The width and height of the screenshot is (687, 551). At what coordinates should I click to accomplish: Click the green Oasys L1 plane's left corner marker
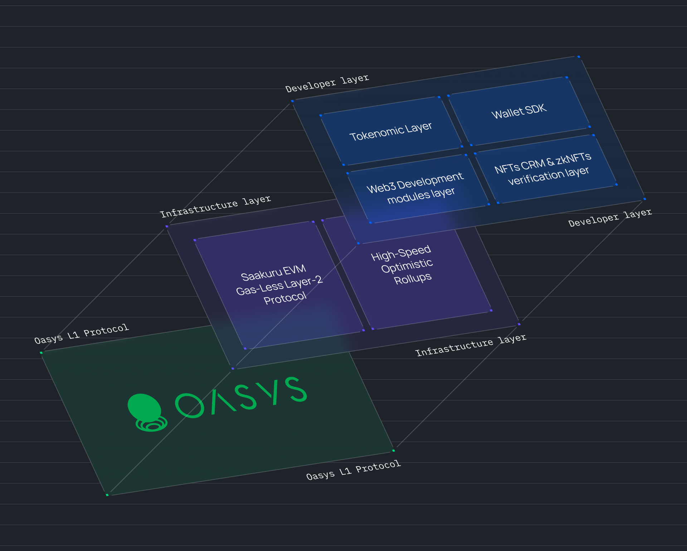point(41,353)
